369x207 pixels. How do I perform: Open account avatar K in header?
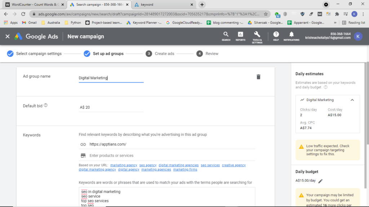[x=358, y=36]
